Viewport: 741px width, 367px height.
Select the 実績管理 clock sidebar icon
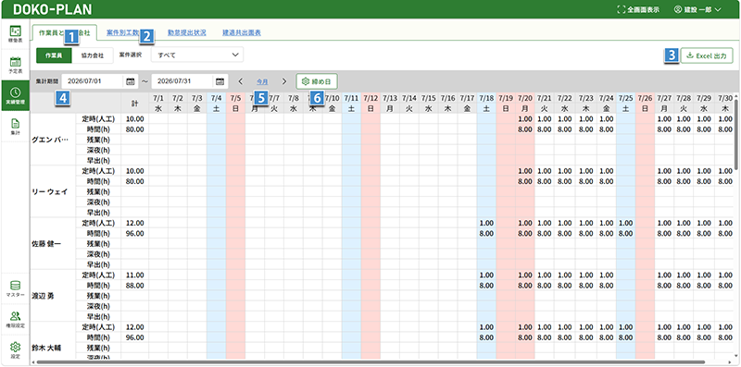click(16, 95)
